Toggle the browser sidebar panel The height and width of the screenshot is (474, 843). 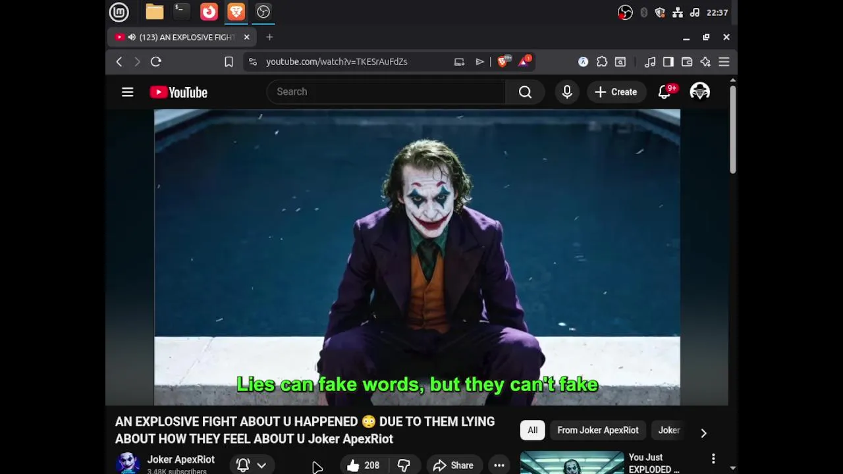668,62
